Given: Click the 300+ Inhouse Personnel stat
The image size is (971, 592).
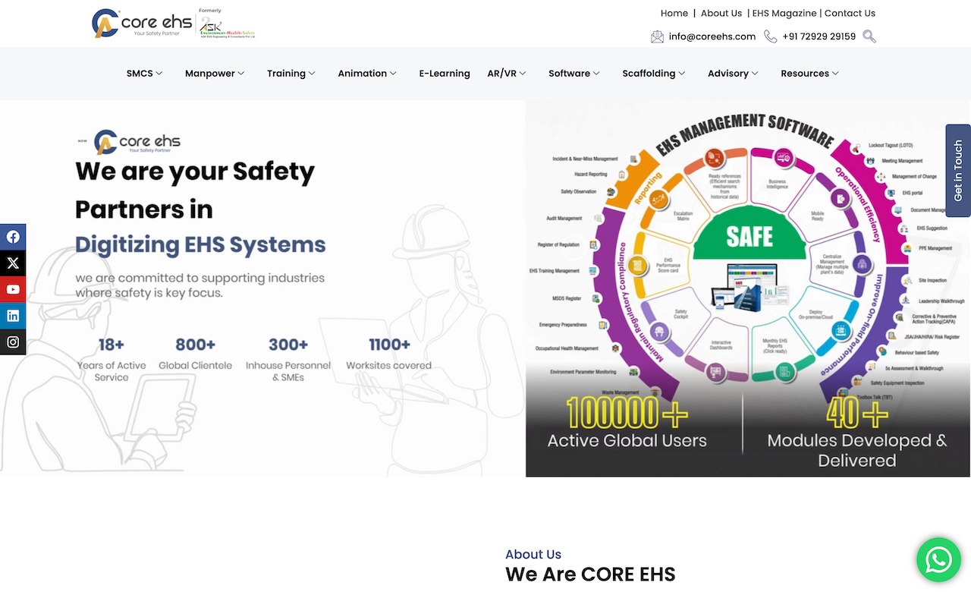Looking at the screenshot, I should click(288, 358).
